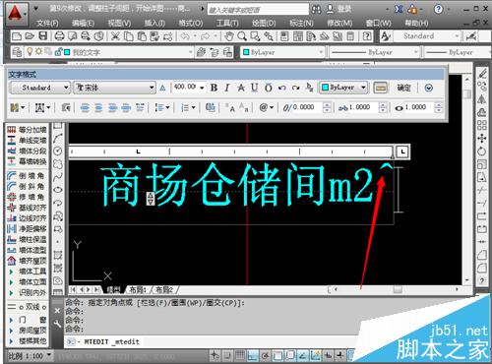Click the Insert field icon
Image resolution: width=492 pixels, height=364 pixels.
(x=211, y=107)
